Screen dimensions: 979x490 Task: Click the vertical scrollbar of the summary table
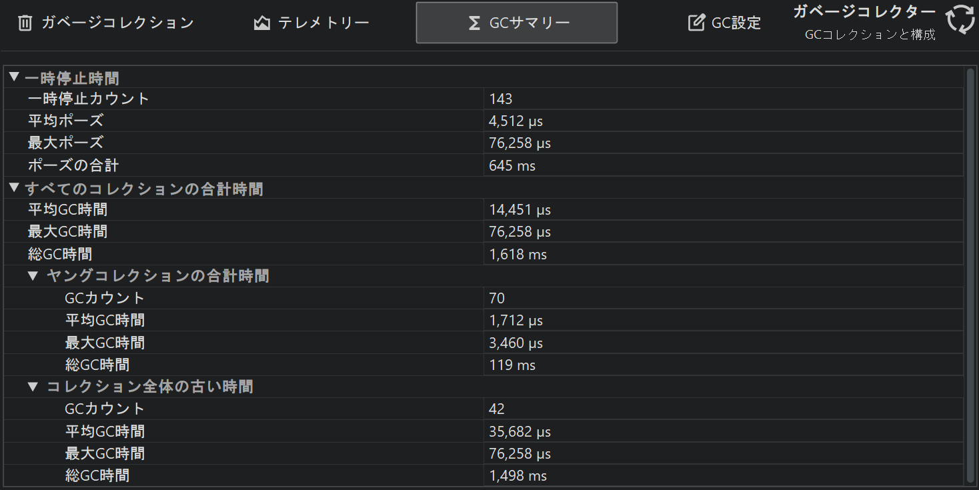pyautogui.click(x=970, y=267)
